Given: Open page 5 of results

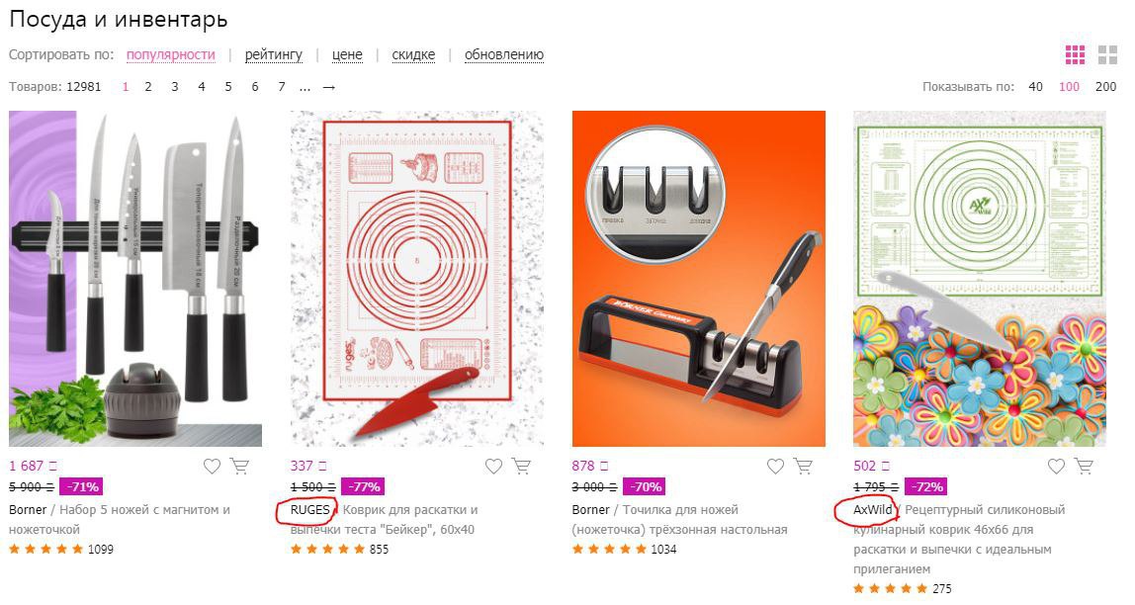Looking at the screenshot, I should pyautogui.click(x=228, y=87).
